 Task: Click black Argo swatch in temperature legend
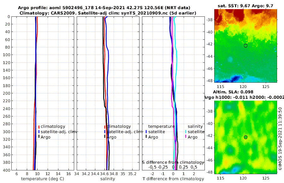39,137
